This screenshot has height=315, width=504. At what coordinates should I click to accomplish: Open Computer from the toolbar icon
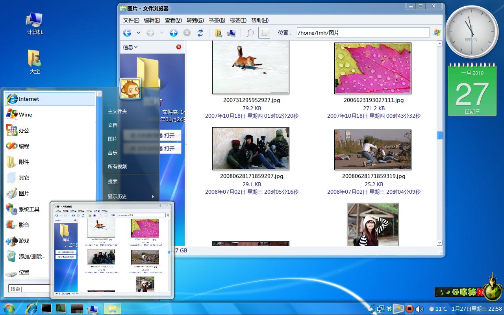(232, 33)
